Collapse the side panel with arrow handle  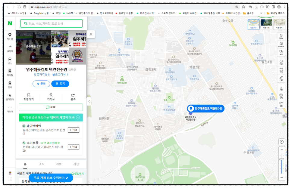pyautogui.click(x=89, y=101)
